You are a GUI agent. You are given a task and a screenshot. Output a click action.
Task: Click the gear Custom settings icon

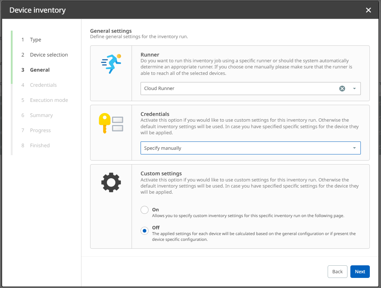tap(111, 183)
